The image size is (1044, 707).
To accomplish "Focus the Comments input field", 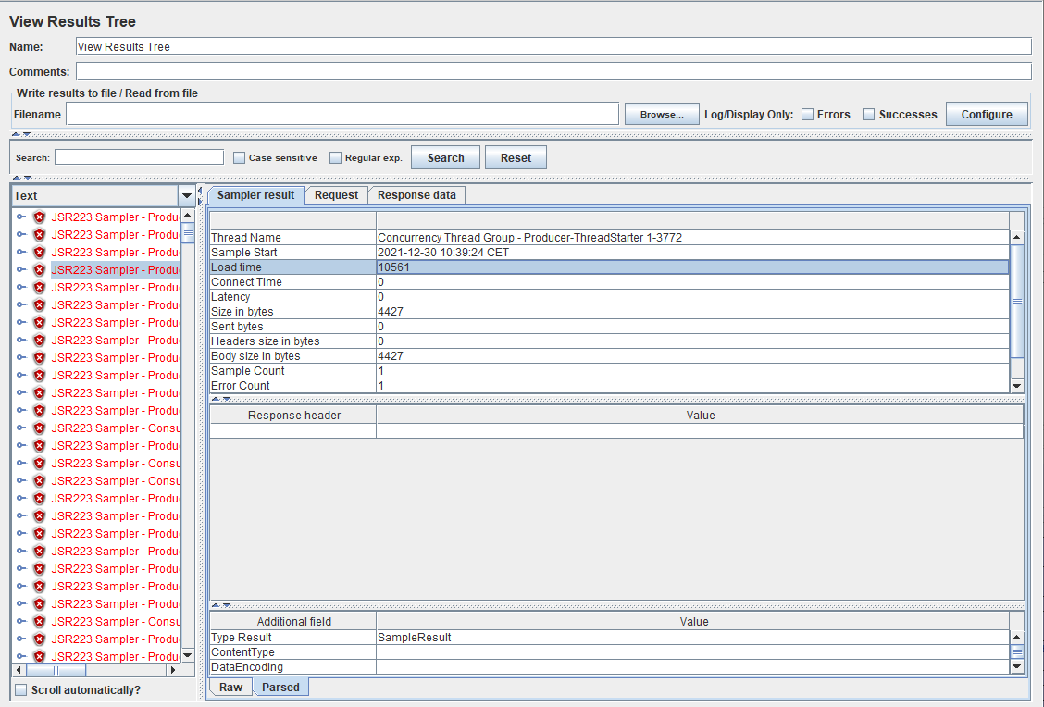I will click(554, 71).
